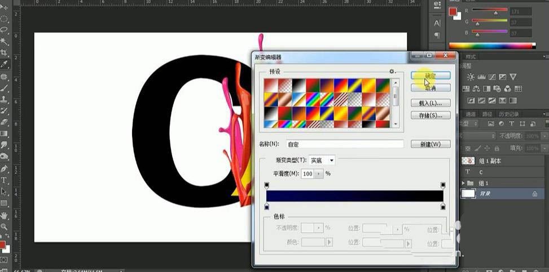Select the Hand tool
Screen dimensions: 549x272
(4, 215)
